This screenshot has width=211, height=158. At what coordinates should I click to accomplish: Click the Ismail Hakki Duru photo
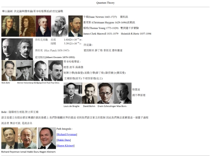[27, 138]
